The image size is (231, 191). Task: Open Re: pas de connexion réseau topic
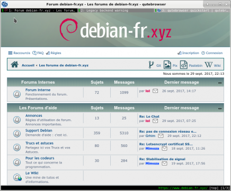coord(168,132)
